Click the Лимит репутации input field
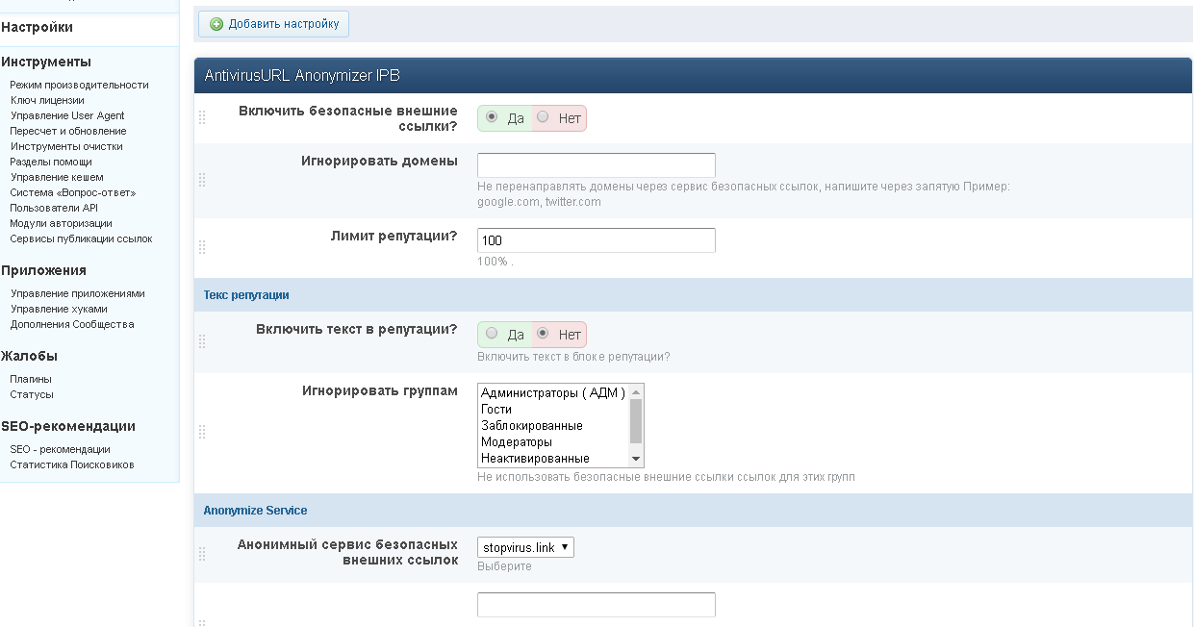Screen dimensions: 1194x627 pos(596,240)
